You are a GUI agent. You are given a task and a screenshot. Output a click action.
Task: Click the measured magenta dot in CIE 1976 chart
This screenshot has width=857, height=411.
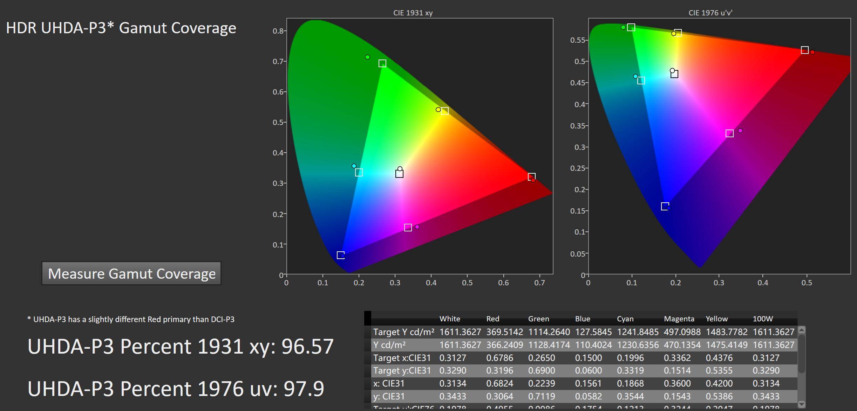coord(740,131)
